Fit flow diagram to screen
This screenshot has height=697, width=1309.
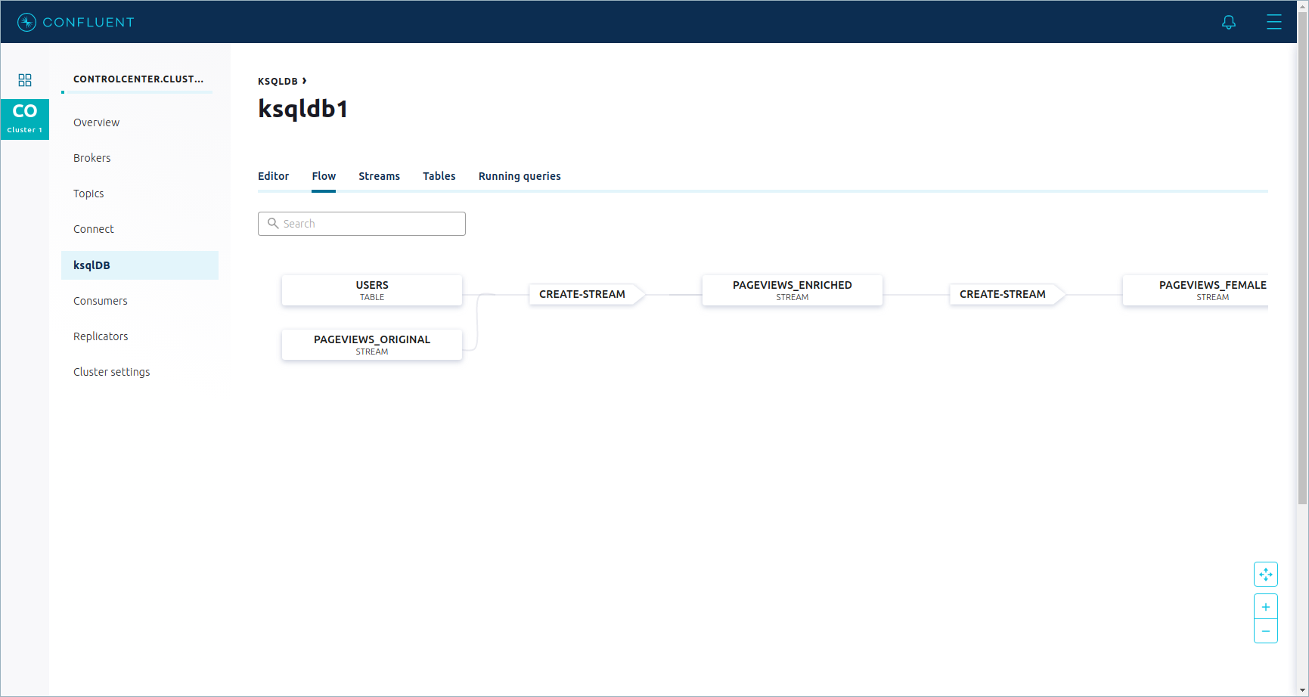pyautogui.click(x=1266, y=575)
